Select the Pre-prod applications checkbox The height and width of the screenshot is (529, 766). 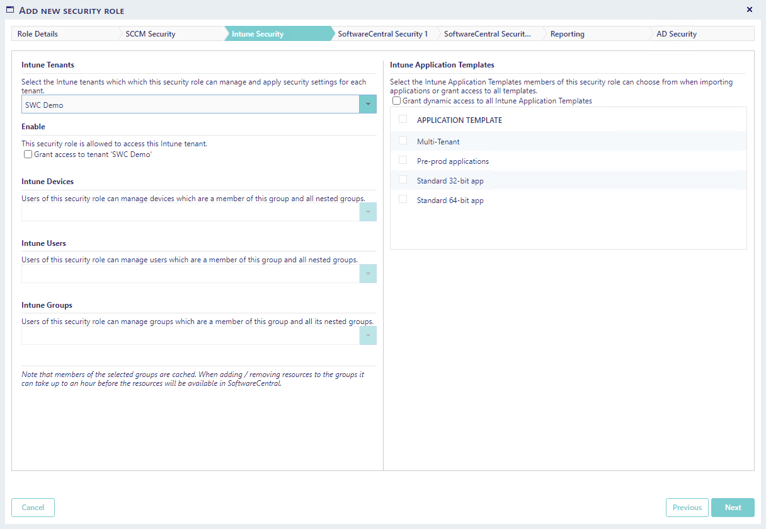tap(403, 160)
